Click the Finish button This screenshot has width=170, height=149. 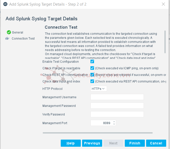tap(135, 143)
